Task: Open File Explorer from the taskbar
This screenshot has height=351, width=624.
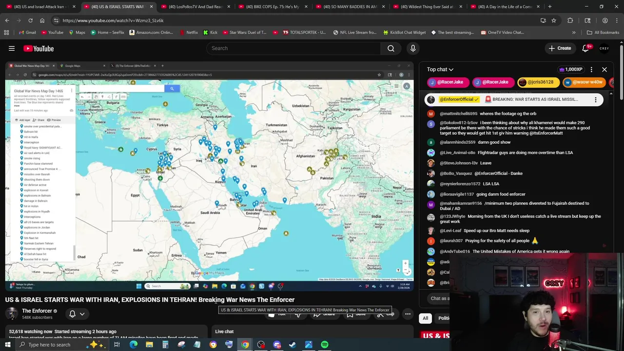Action: 149,345
